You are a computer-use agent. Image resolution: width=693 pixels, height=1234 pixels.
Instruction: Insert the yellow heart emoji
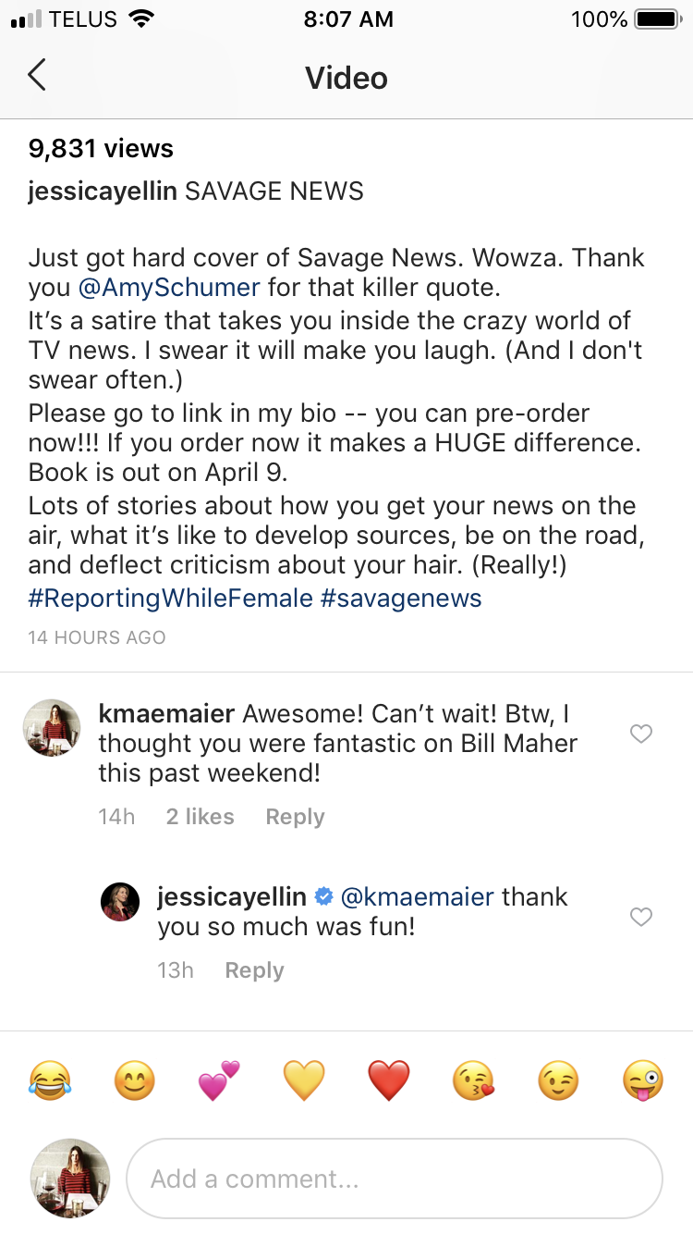(304, 1080)
